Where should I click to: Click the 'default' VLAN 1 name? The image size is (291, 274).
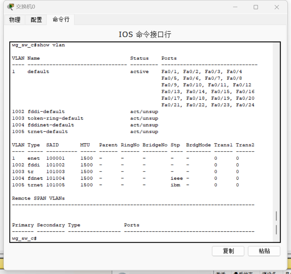pos(38,72)
